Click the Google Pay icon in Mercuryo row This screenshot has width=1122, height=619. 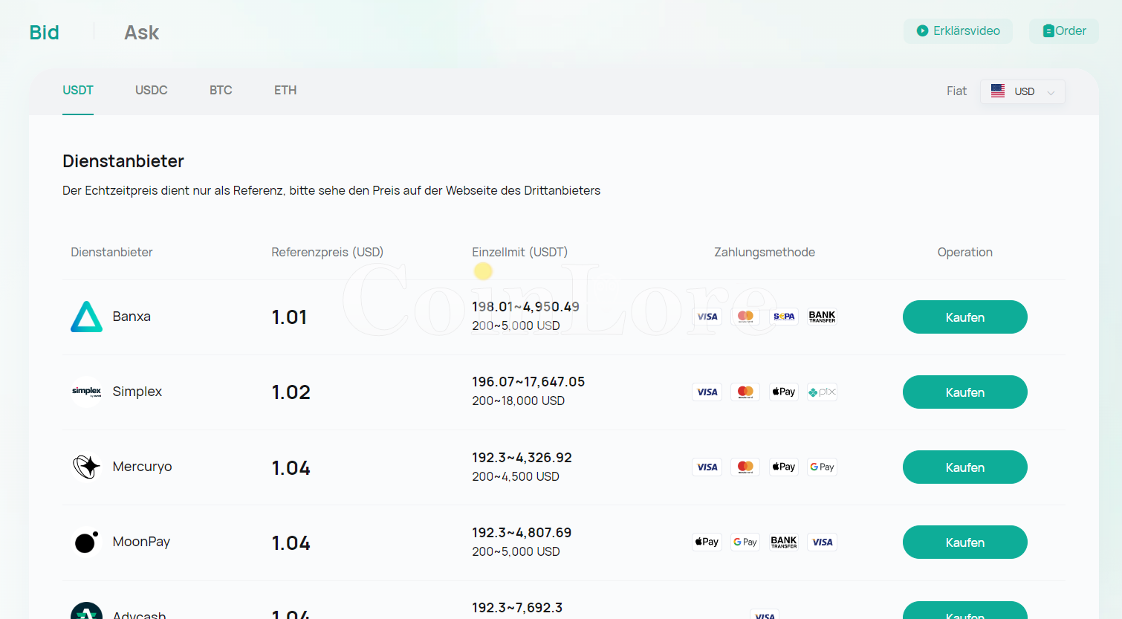[822, 467]
